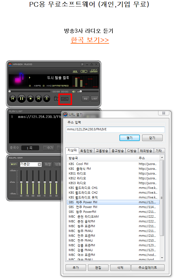Click the playback seek bar

pyautogui.click(x=30, y=91)
